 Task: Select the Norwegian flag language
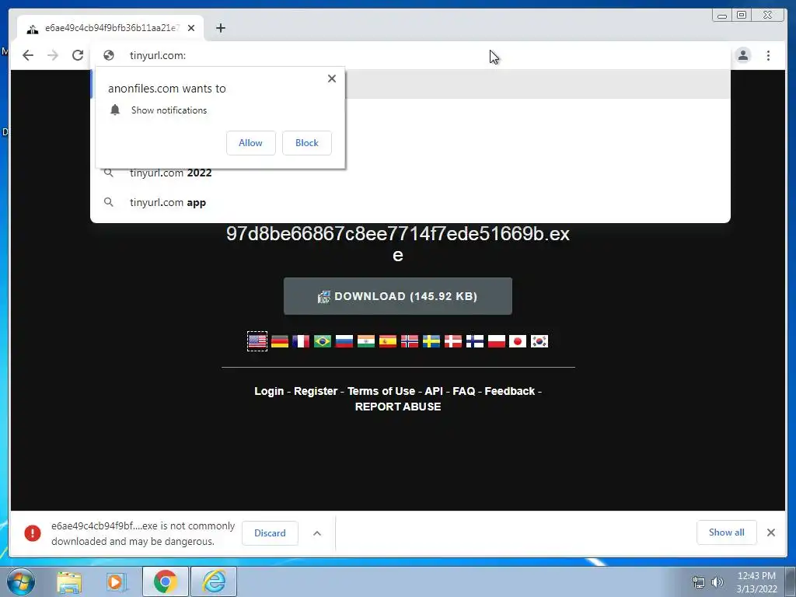(x=410, y=341)
